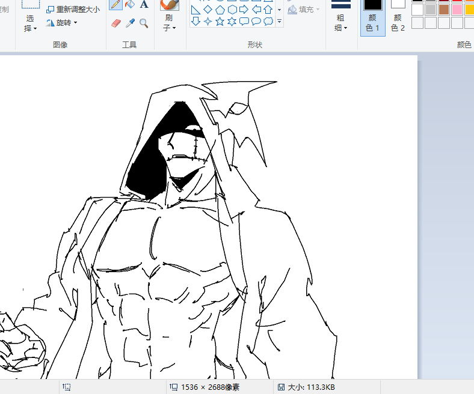Choose the oval callout shape
474x394 pixels.
pos(256,22)
